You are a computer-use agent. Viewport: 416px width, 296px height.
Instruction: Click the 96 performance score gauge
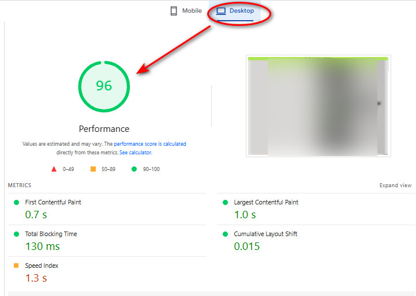[x=104, y=86]
